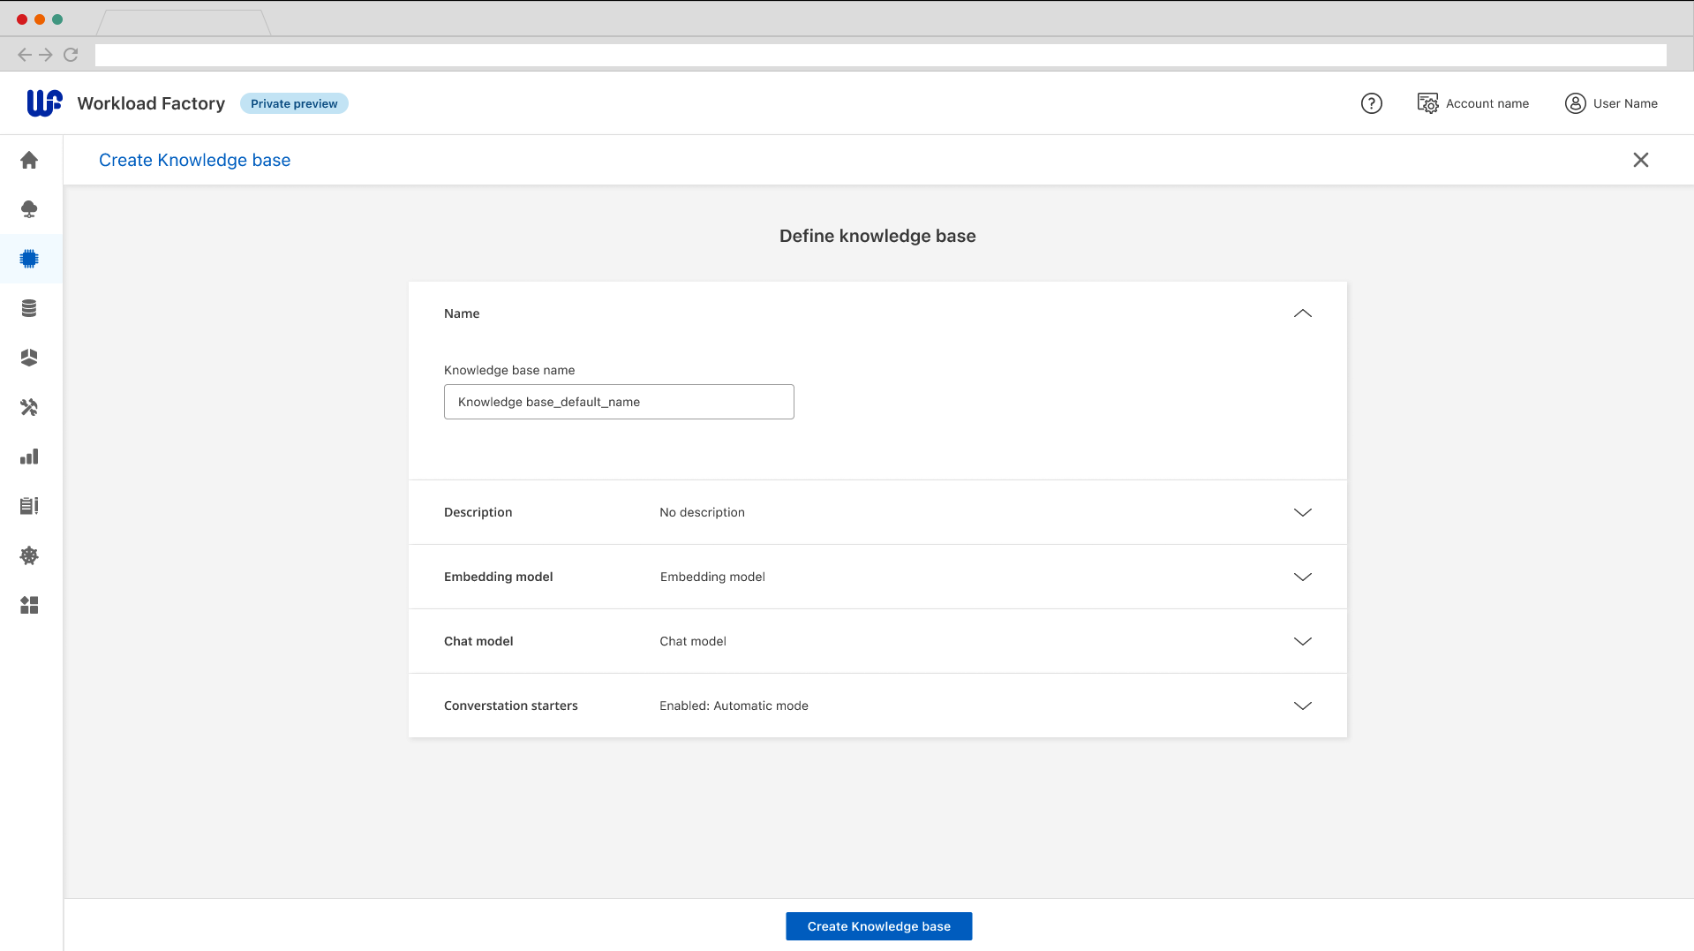This screenshot has height=951, width=1694.
Task: Open the User Name menu
Action: (1611, 103)
